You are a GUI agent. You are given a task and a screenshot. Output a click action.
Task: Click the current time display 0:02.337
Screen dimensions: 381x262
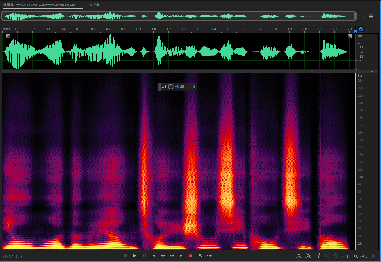pyautogui.click(x=13, y=256)
